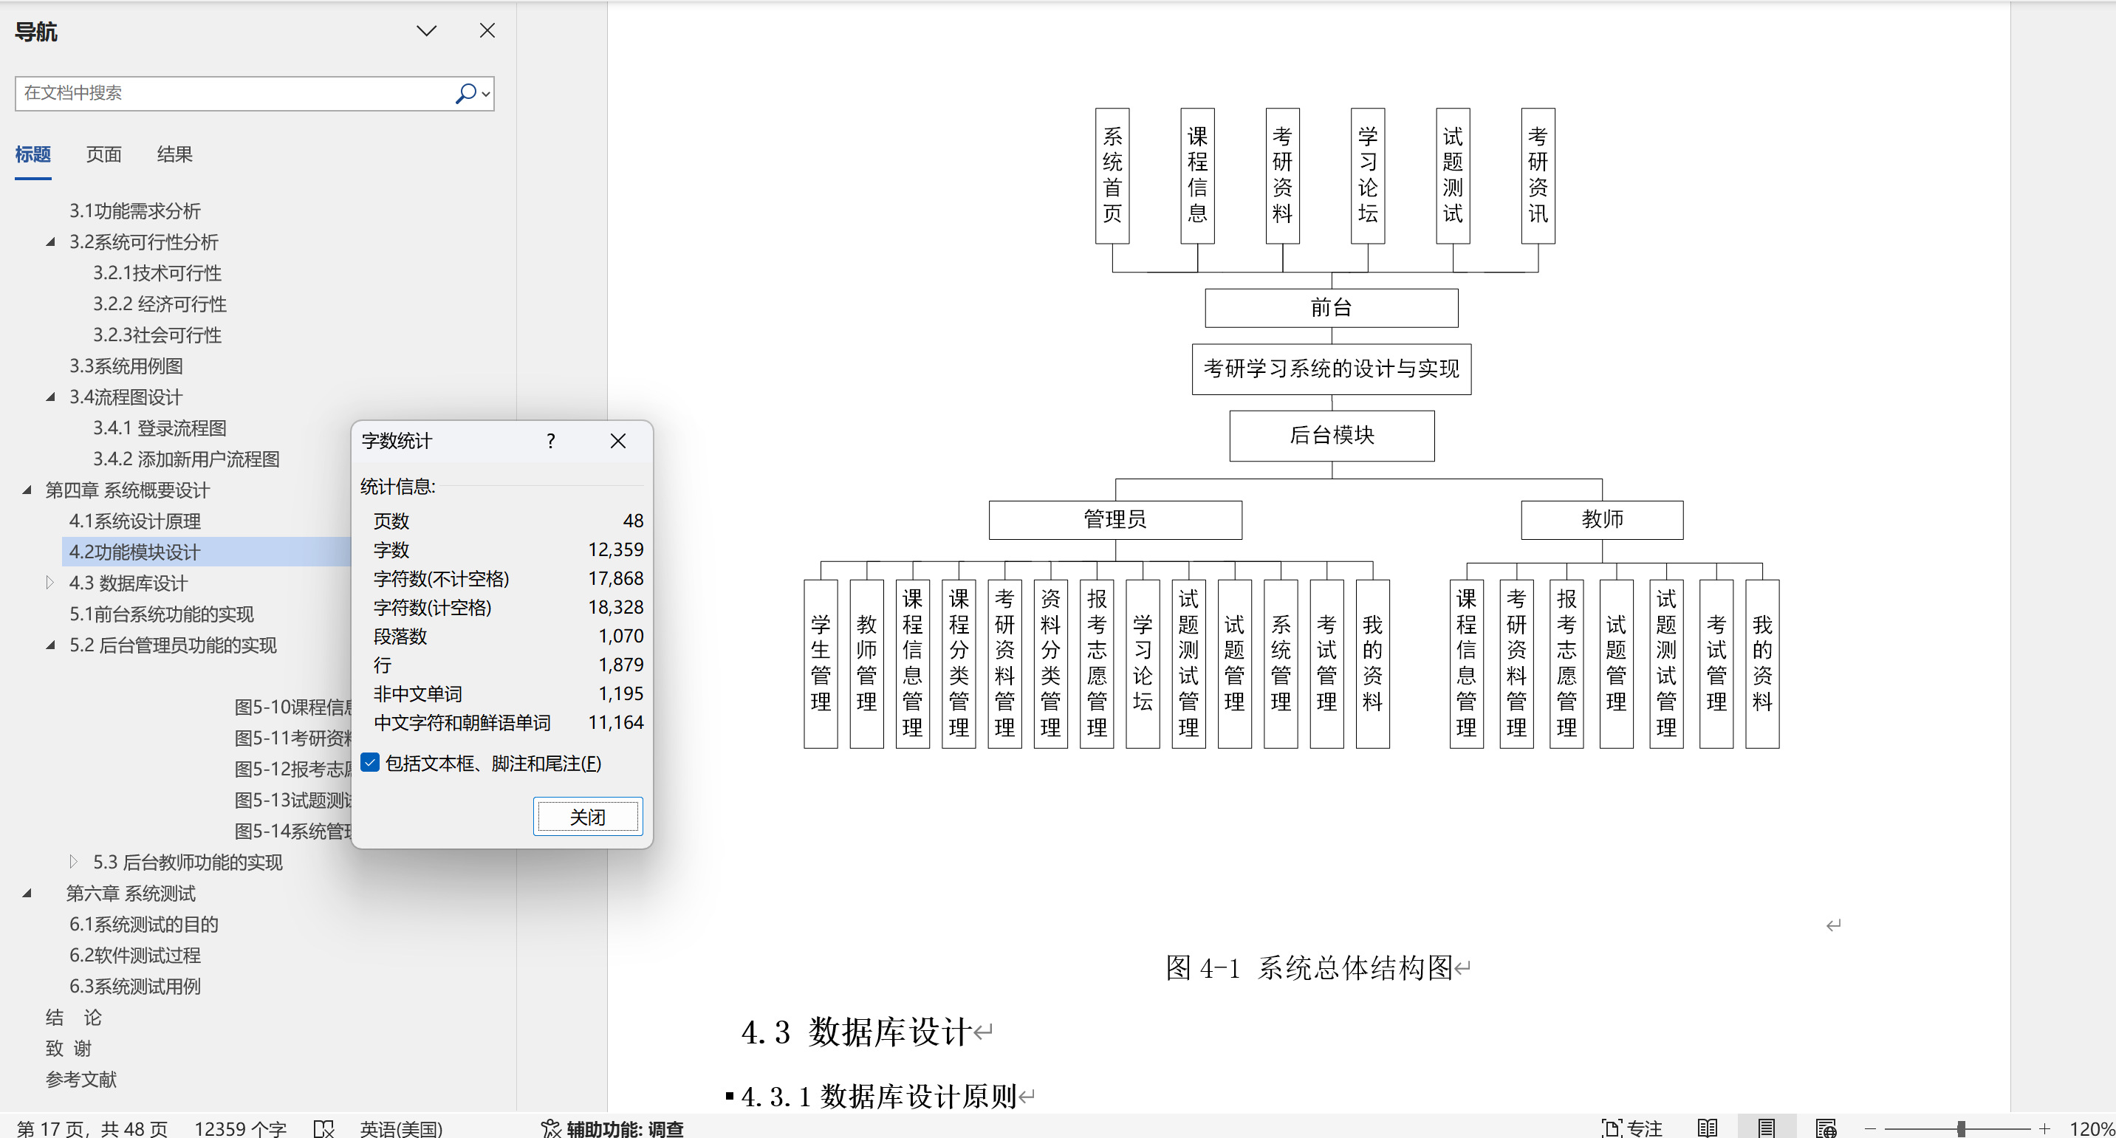Switch to Web Layout view icon
The image size is (2116, 1138).
[x=1825, y=1129]
